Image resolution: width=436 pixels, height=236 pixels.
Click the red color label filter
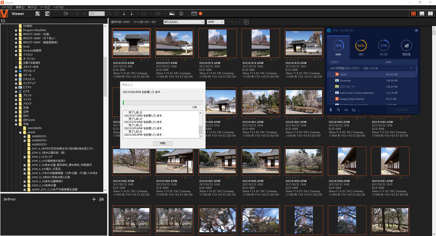point(228,22)
